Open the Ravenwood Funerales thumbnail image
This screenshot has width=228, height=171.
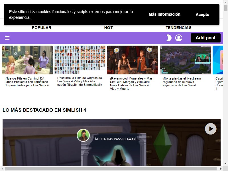click(133, 60)
